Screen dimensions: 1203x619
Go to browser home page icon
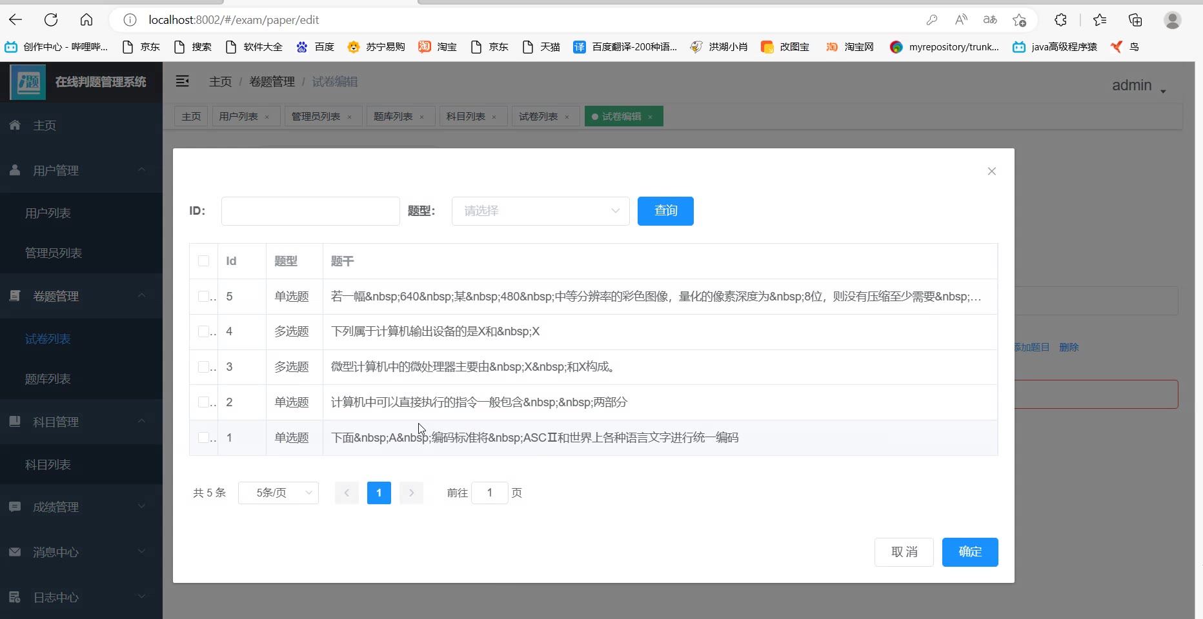point(86,20)
